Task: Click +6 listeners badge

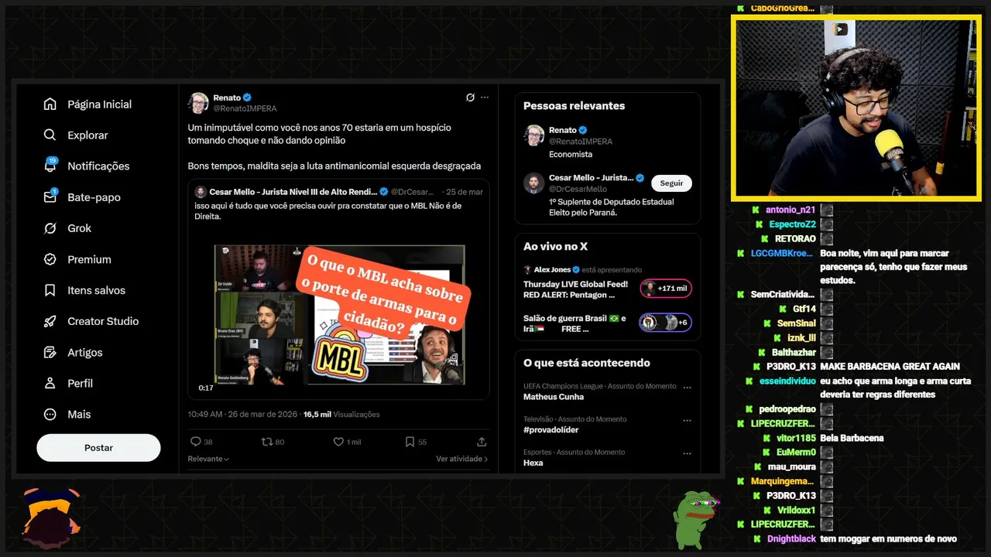Action: 665,323
